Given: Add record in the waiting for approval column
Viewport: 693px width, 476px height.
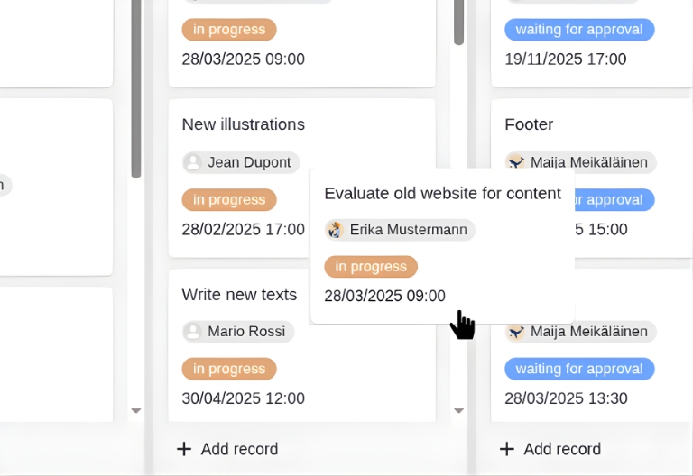Looking at the screenshot, I should (x=550, y=449).
